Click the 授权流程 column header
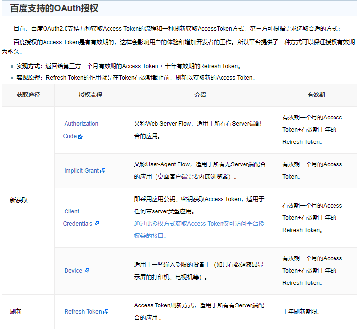Screen dimensions: 357x329 (x=90, y=95)
